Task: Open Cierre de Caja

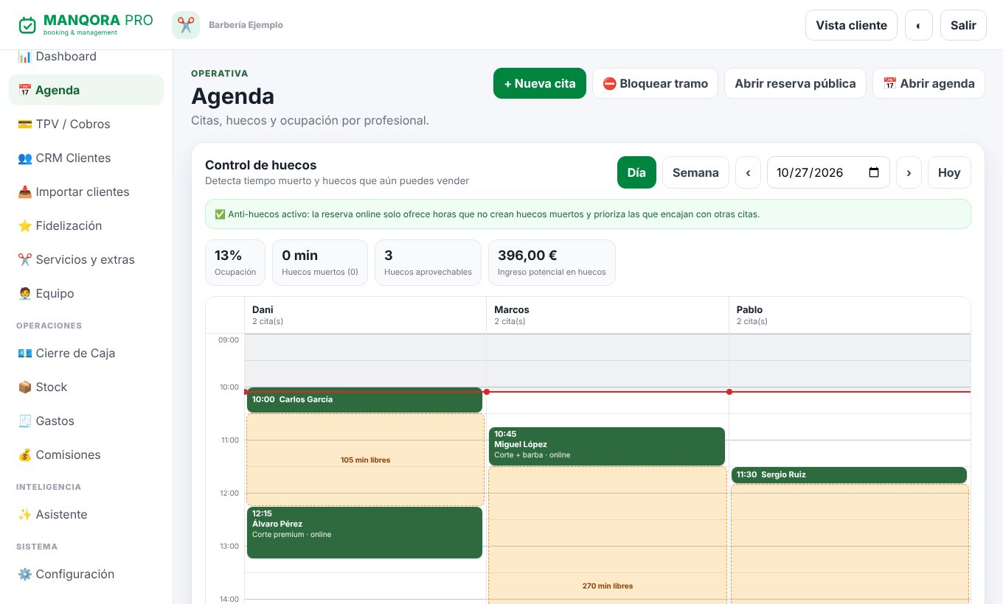Action: coord(86,353)
